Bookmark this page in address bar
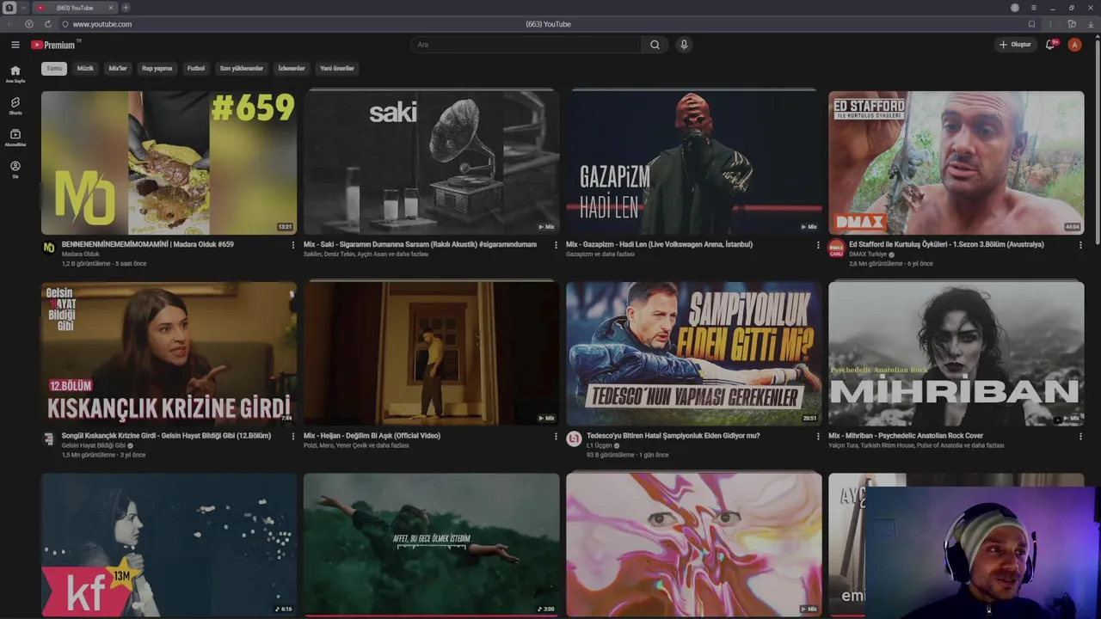Image resolution: width=1101 pixels, height=619 pixels. click(1031, 24)
